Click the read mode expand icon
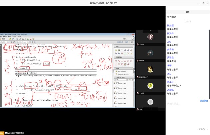The width and height of the screenshot is (210, 135). pos(133,39)
